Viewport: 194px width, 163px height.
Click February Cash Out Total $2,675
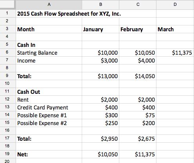(x=138, y=139)
